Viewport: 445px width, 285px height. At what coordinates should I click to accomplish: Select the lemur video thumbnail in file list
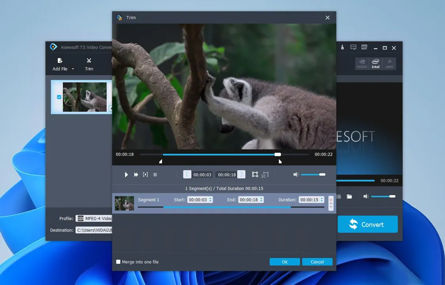[85, 97]
